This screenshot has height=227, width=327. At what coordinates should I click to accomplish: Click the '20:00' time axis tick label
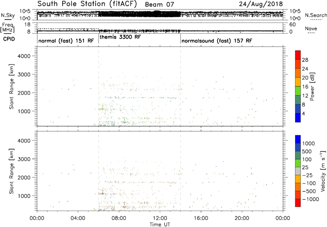pyautogui.click(x=242, y=218)
